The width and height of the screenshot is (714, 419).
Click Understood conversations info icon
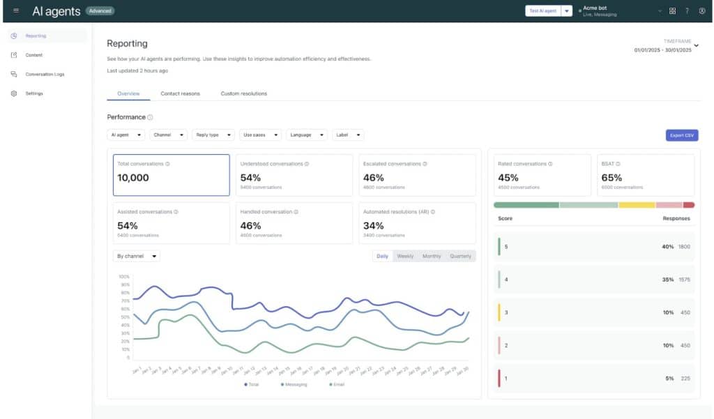click(x=307, y=164)
